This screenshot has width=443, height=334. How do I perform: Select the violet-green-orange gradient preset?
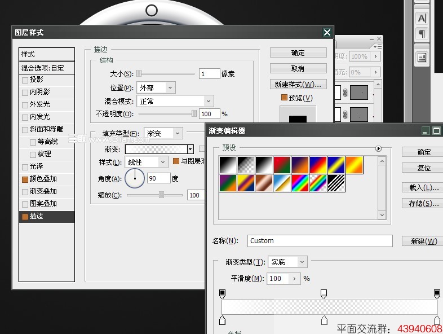(x=228, y=183)
